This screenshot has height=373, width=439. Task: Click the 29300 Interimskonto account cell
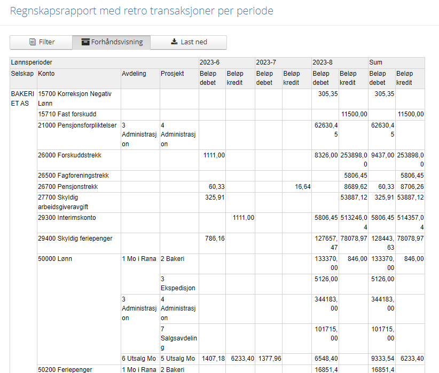79,223
